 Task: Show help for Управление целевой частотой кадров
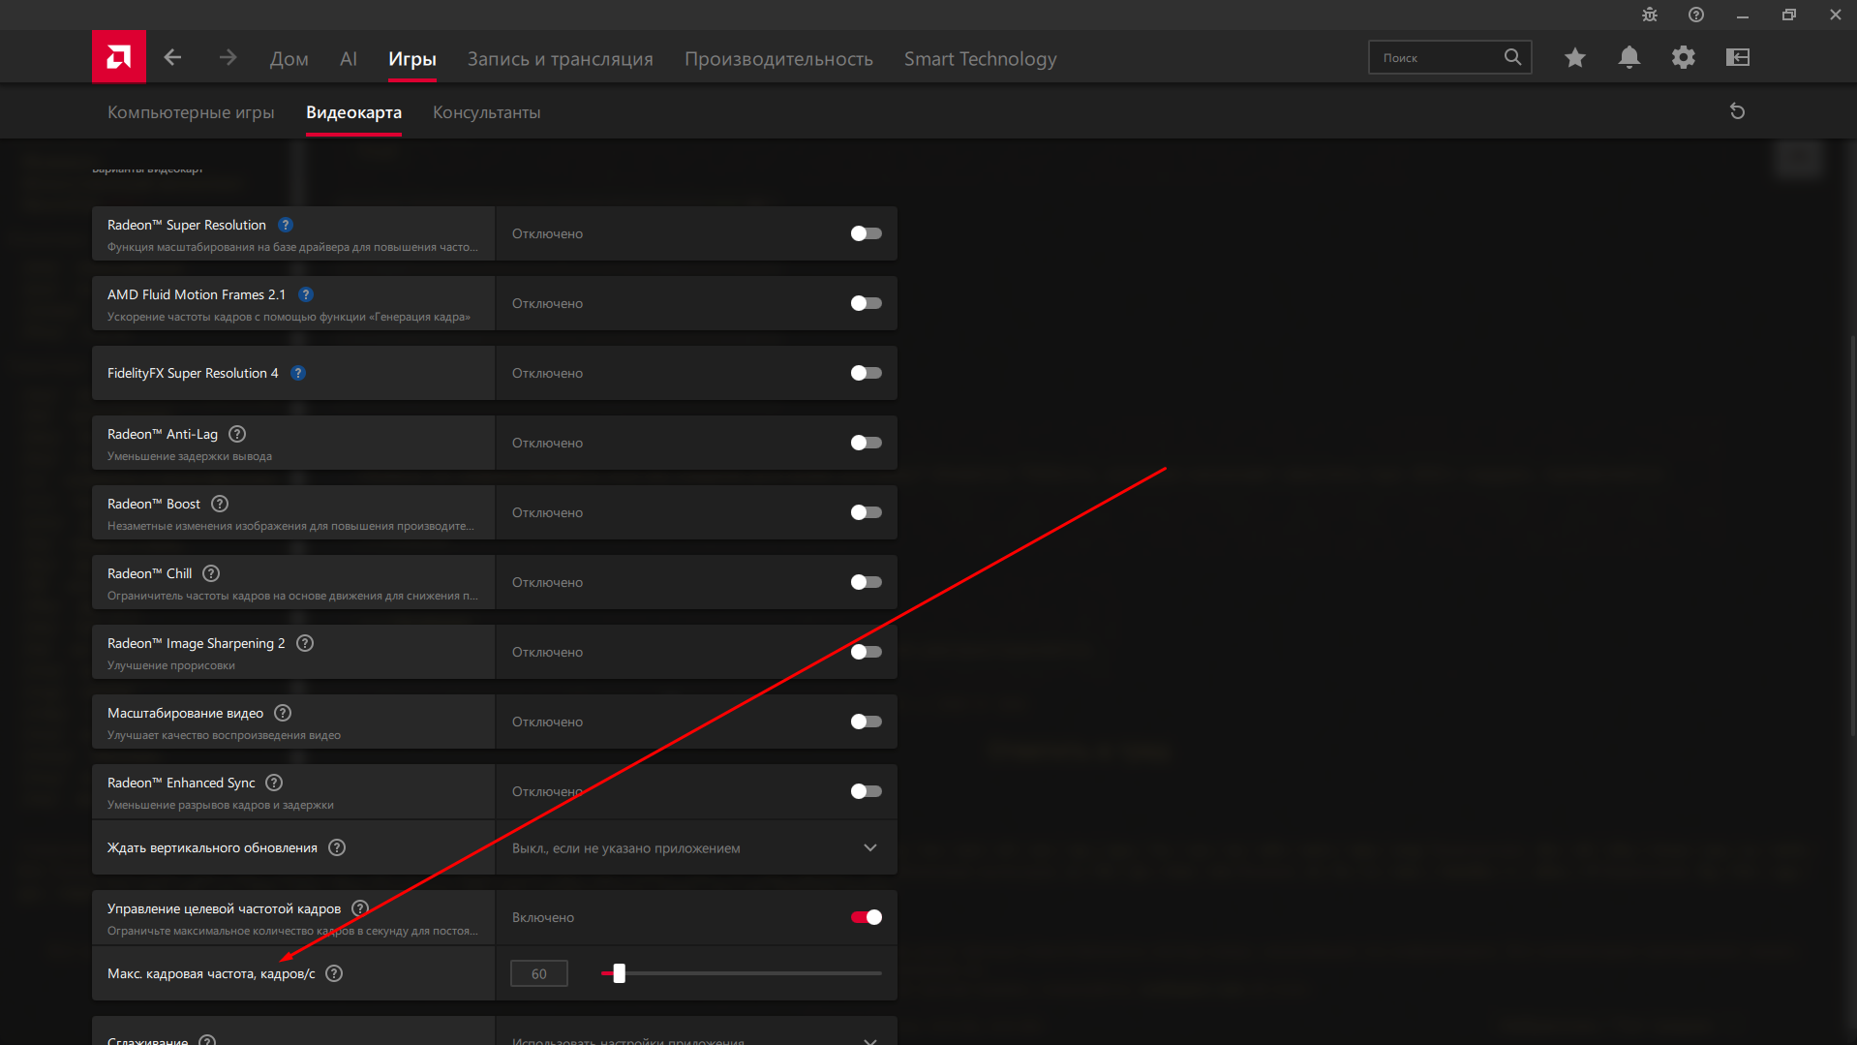360,908
